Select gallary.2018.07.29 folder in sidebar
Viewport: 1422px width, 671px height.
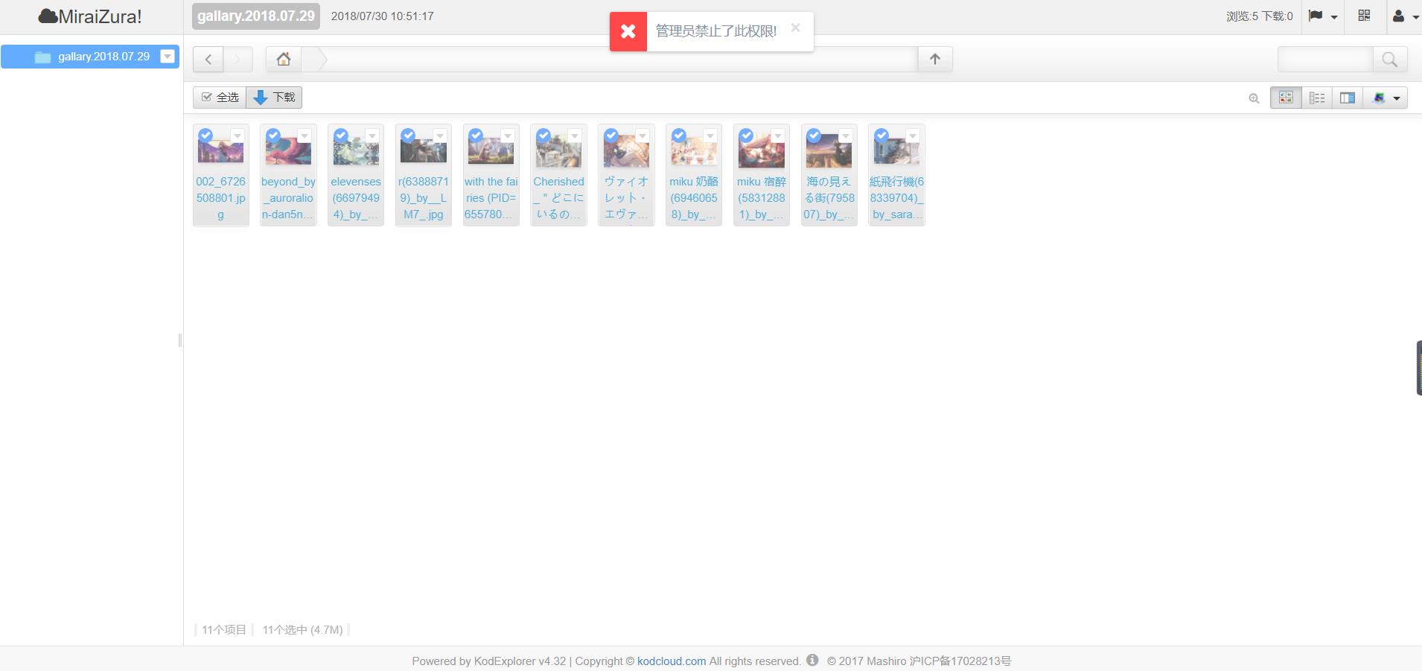[90, 57]
